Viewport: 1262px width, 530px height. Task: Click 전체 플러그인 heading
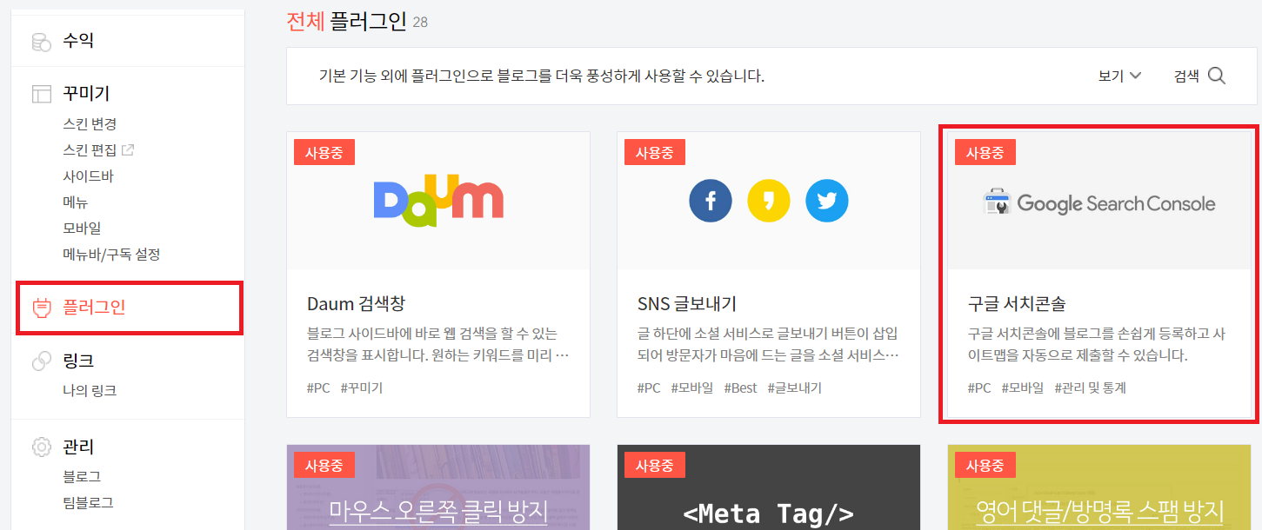tap(347, 22)
